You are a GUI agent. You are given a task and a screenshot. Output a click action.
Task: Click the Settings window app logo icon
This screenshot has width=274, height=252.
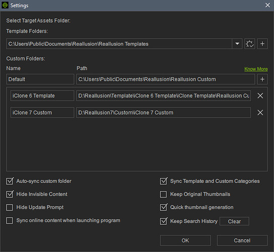tap(5, 5)
